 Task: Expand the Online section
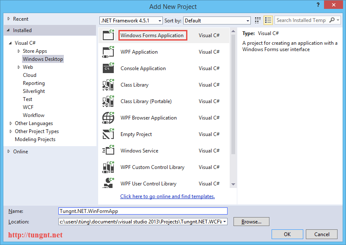(x=8, y=151)
